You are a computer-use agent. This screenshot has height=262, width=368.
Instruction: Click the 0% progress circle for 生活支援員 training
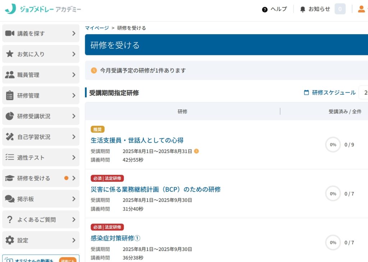pyautogui.click(x=333, y=144)
